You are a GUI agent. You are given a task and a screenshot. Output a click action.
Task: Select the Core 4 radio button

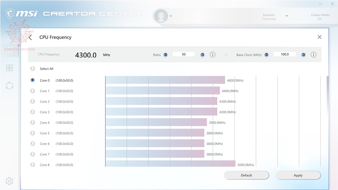coord(32,122)
